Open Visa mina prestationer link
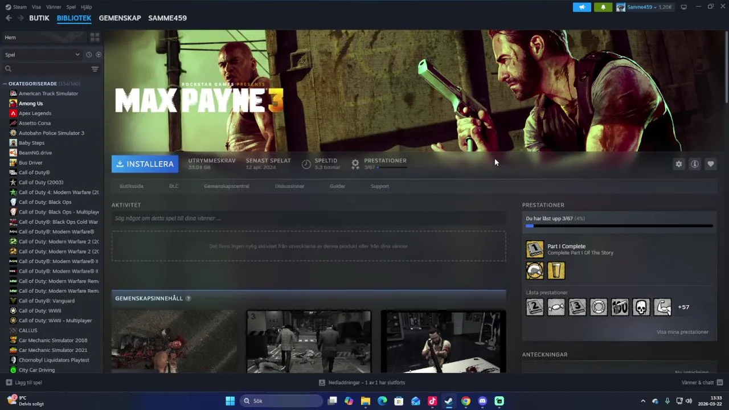 tap(682, 332)
